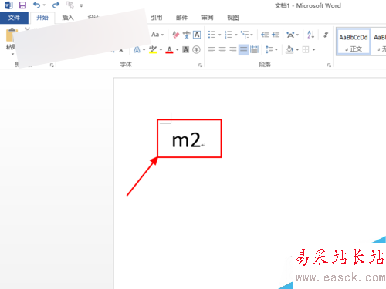Decrease the paragraph indent

point(265,35)
